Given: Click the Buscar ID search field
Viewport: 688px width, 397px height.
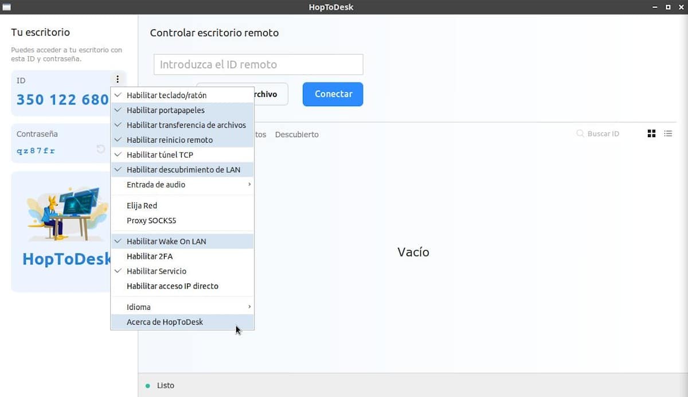Looking at the screenshot, I should pyautogui.click(x=603, y=134).
